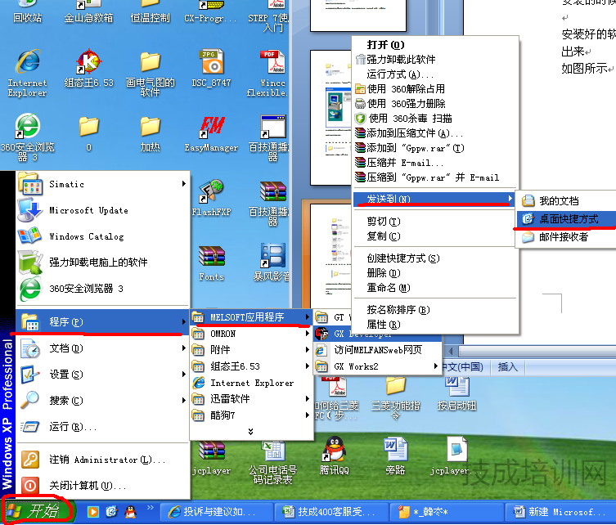
Task: Open the Internet Explorer desktop icon
Action: pyautogui.click(x=27, y=62)
